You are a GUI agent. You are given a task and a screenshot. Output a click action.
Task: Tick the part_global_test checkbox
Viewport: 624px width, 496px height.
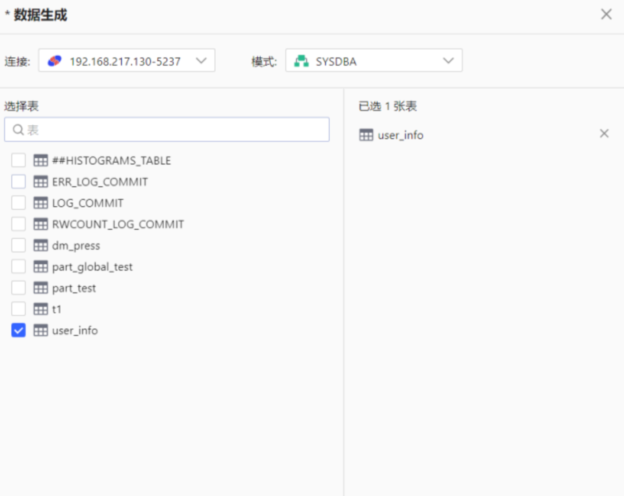click(19, 267)
